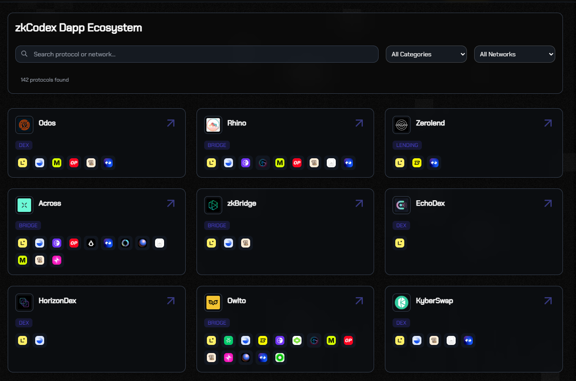Click the LENDING tag on Zerolend
The height and width of the screenshot is (381, 576).
(407, 145)
